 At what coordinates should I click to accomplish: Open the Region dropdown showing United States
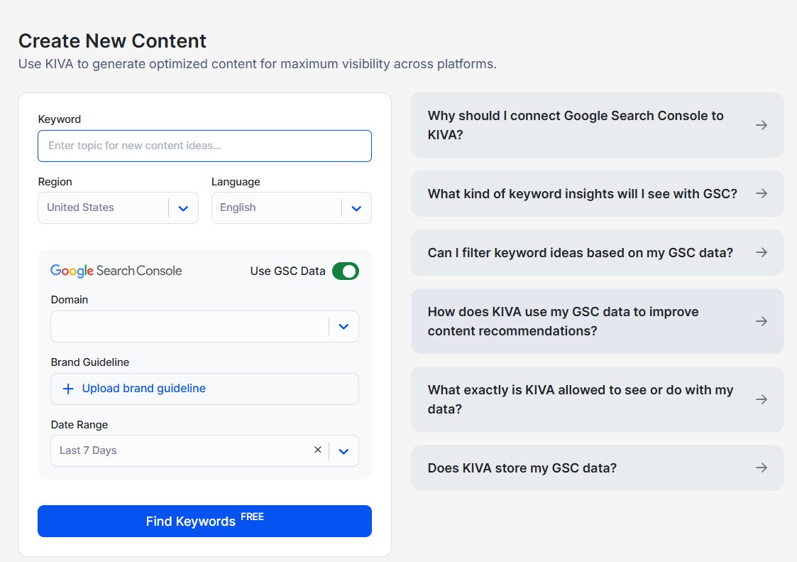[118, 207]
